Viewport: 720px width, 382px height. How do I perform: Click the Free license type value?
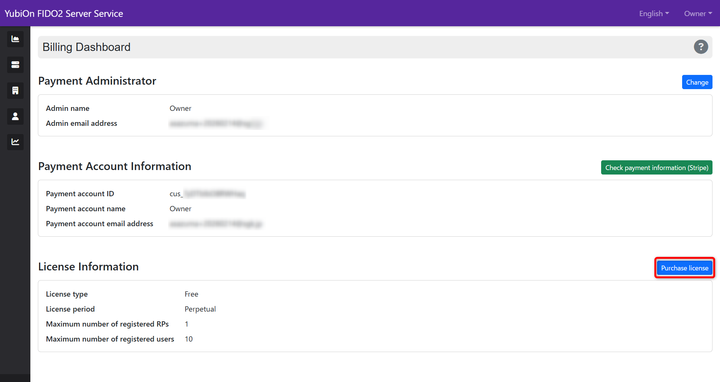[x=191, y=294]
